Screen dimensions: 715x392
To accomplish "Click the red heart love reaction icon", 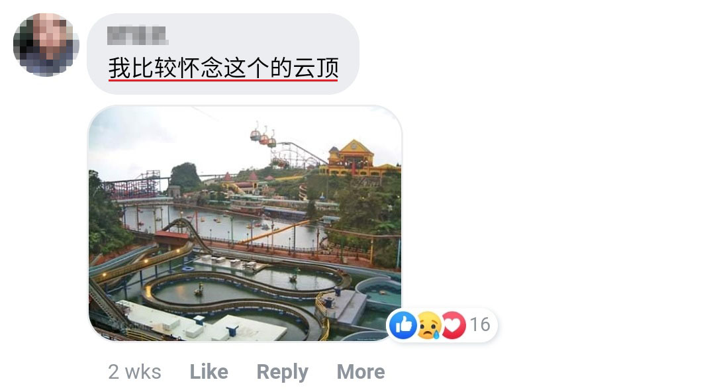I will (x=453, y=325).
